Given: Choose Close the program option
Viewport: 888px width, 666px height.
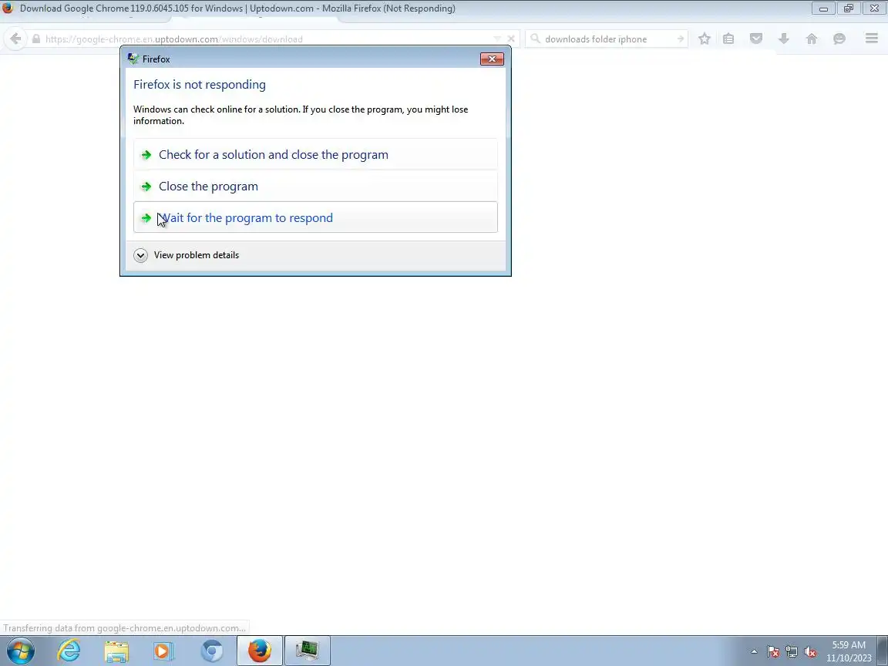Looking at the screenshot, I should coord(315,187).
